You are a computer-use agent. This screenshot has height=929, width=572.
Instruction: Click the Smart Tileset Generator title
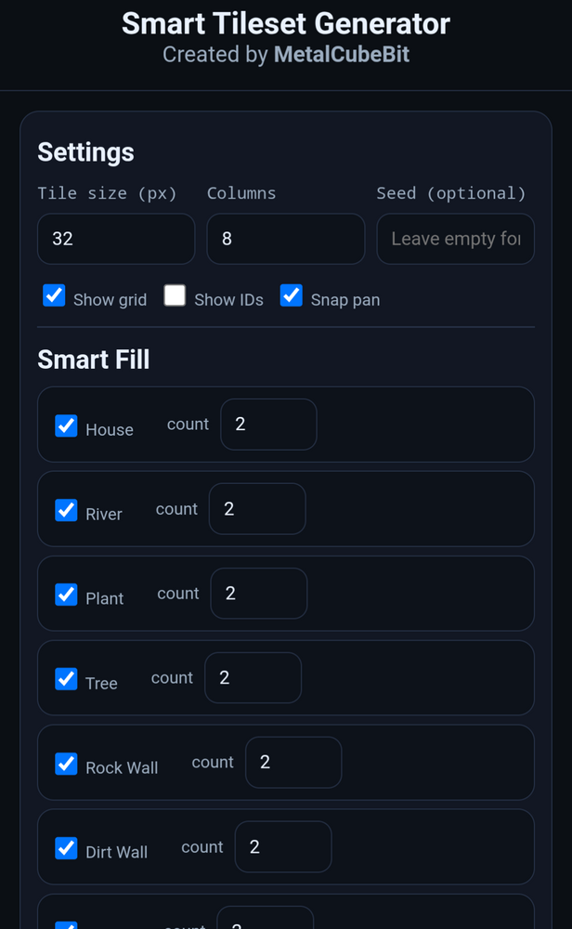click(x=286, y=24)
